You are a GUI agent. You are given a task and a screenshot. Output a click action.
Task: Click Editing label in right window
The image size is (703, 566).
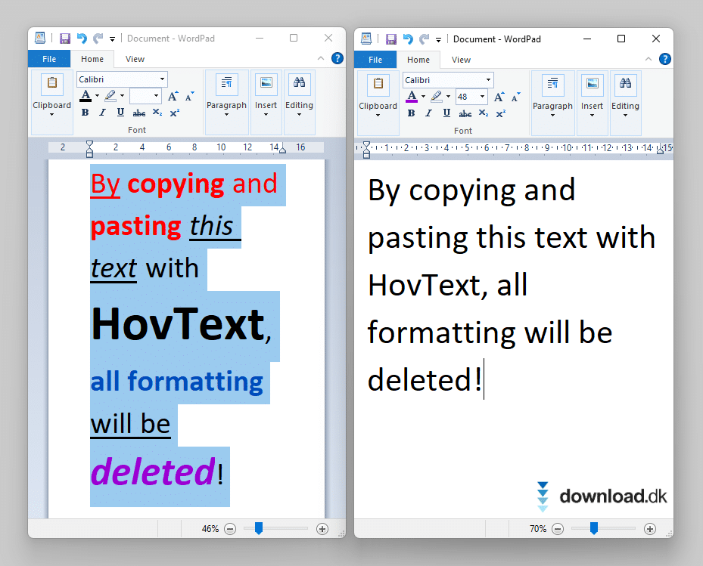(625, 106)
